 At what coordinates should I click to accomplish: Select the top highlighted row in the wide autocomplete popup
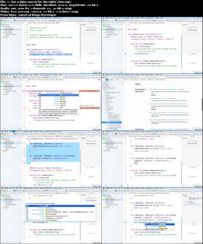click(x=60, y=206)
